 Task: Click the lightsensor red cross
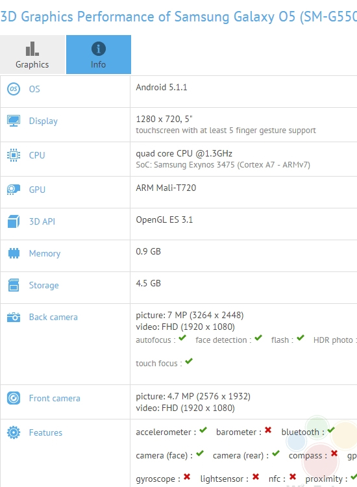[256, 477]
